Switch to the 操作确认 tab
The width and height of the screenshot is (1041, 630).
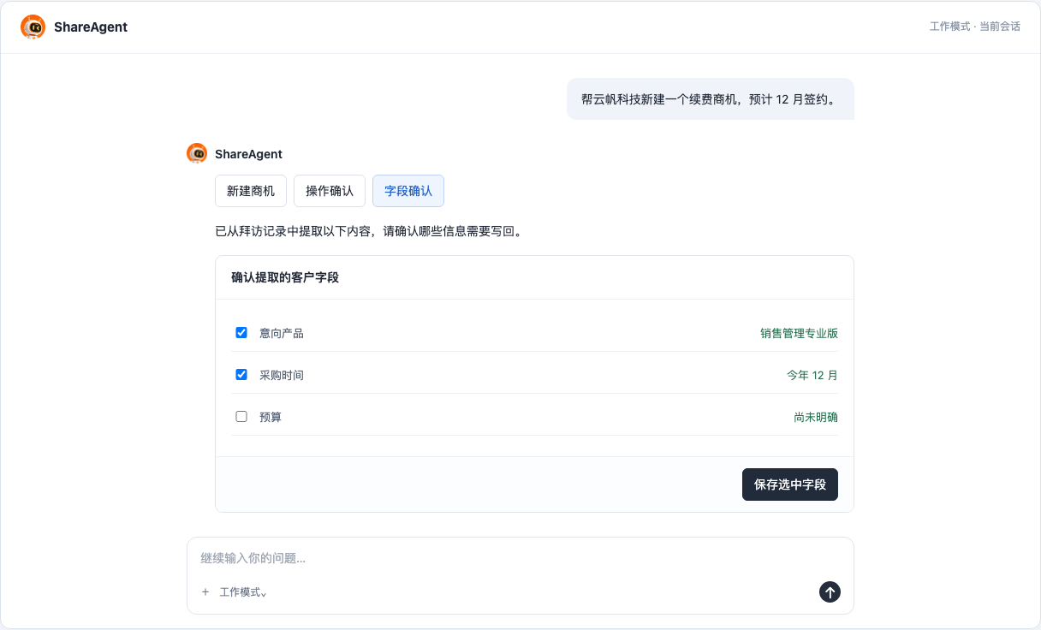[x=330, y=191]
